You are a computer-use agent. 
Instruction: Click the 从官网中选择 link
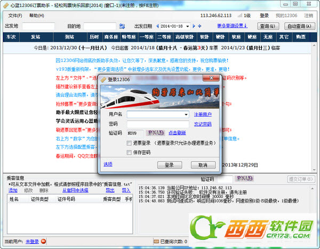(75, 190)
